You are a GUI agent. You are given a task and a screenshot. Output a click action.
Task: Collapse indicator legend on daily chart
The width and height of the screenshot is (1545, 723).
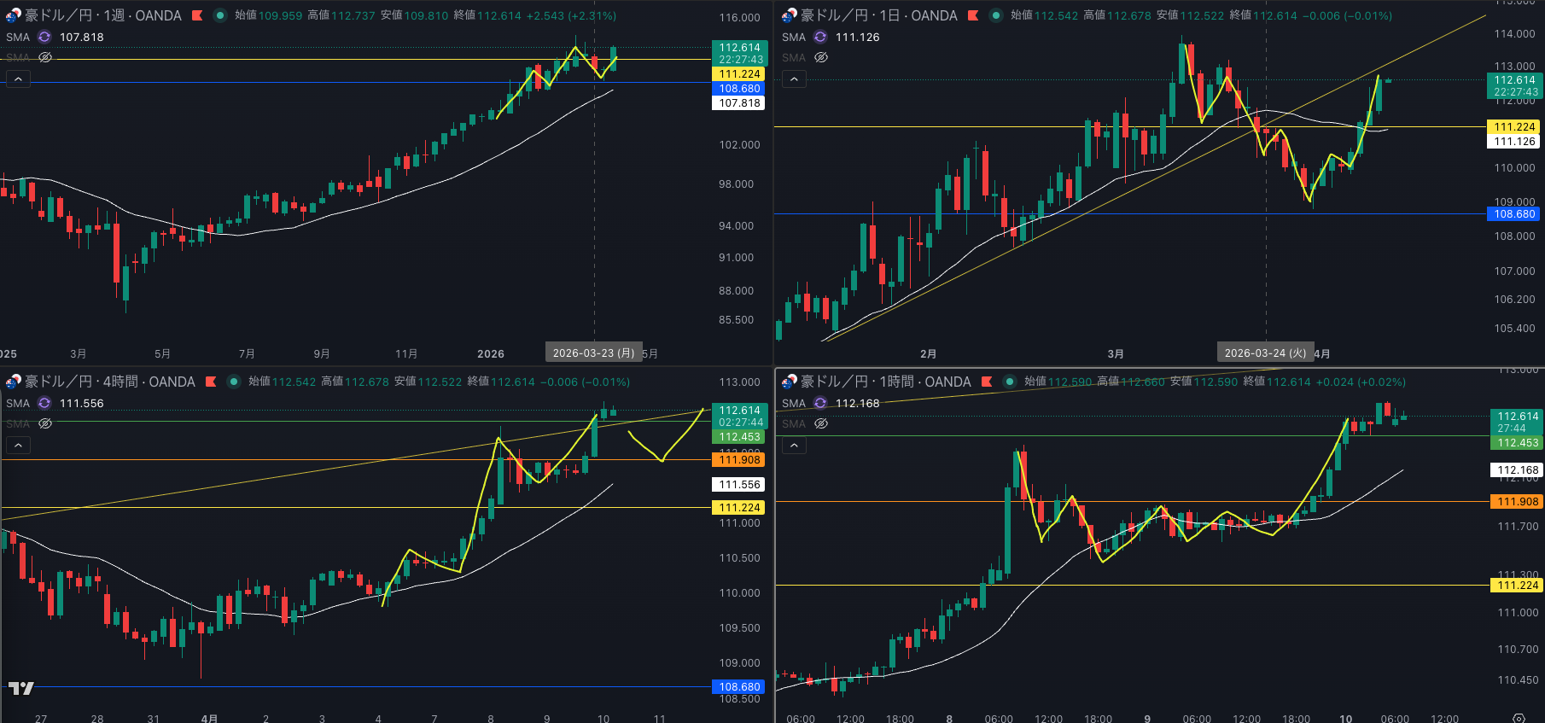pos(794,79)
